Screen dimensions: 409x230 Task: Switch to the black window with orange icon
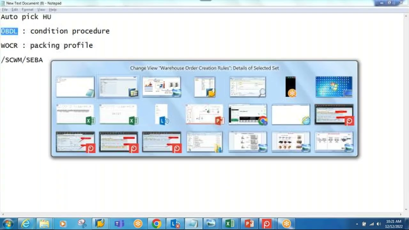pyautogui.click(x=291, y=87)
